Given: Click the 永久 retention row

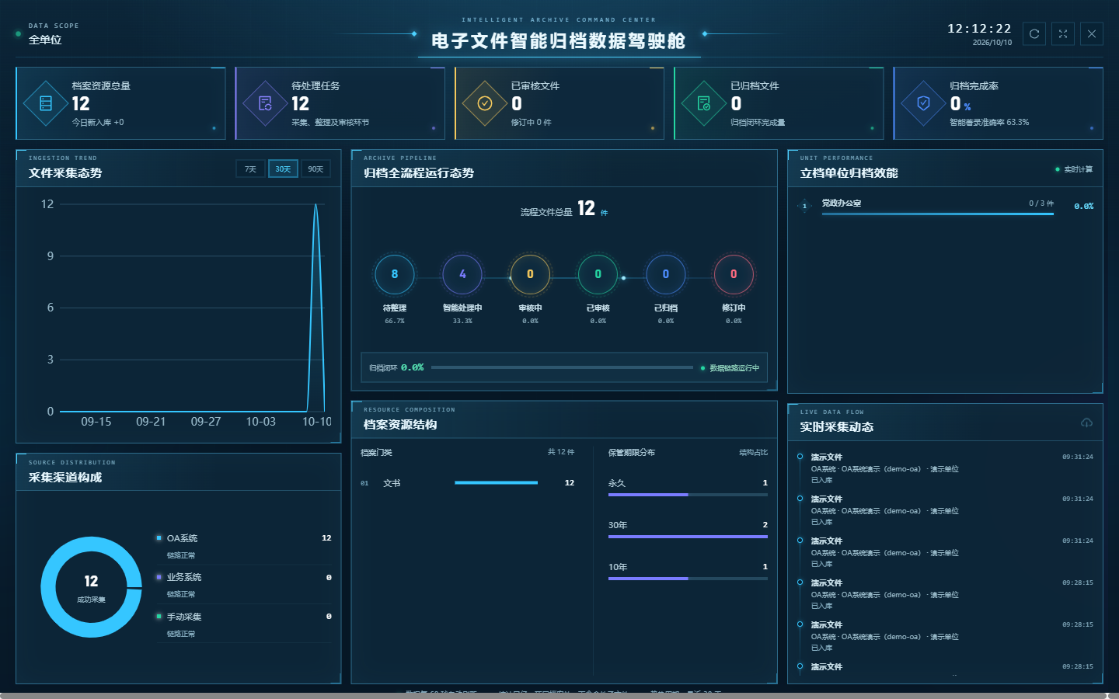Looking at the screenshot, I should click(688, 488).
